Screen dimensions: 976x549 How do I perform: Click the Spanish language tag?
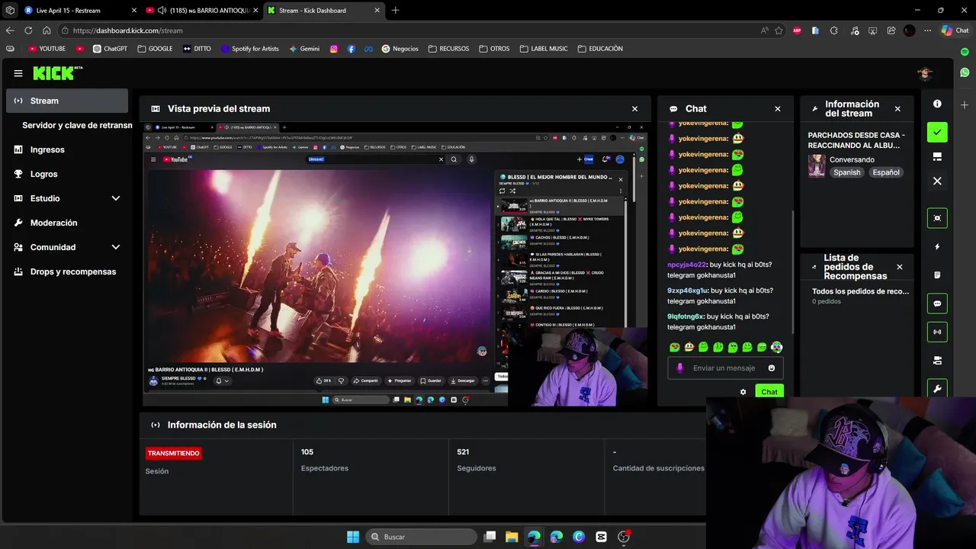pos(846,172)
